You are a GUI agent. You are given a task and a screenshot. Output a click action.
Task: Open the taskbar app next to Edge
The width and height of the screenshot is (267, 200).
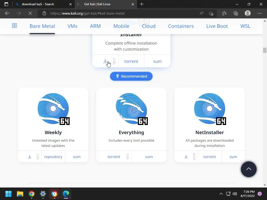pos(54,194)
